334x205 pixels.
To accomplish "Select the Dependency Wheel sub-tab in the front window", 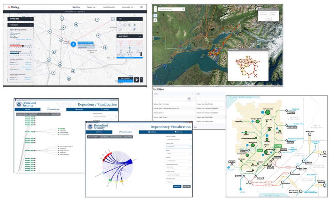I will [93, 137].
